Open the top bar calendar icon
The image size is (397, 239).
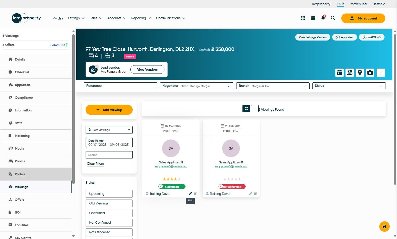[x=313, y=18]
